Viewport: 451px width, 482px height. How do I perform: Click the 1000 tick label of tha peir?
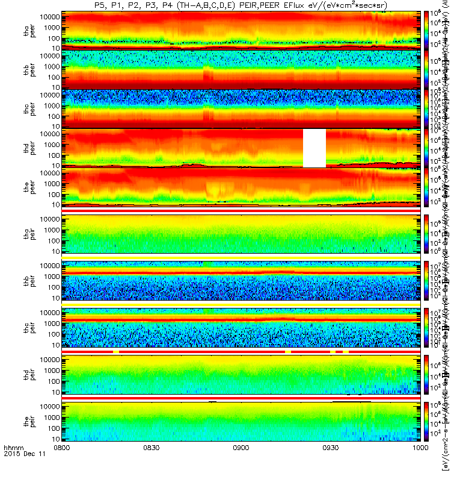(52, 230)
